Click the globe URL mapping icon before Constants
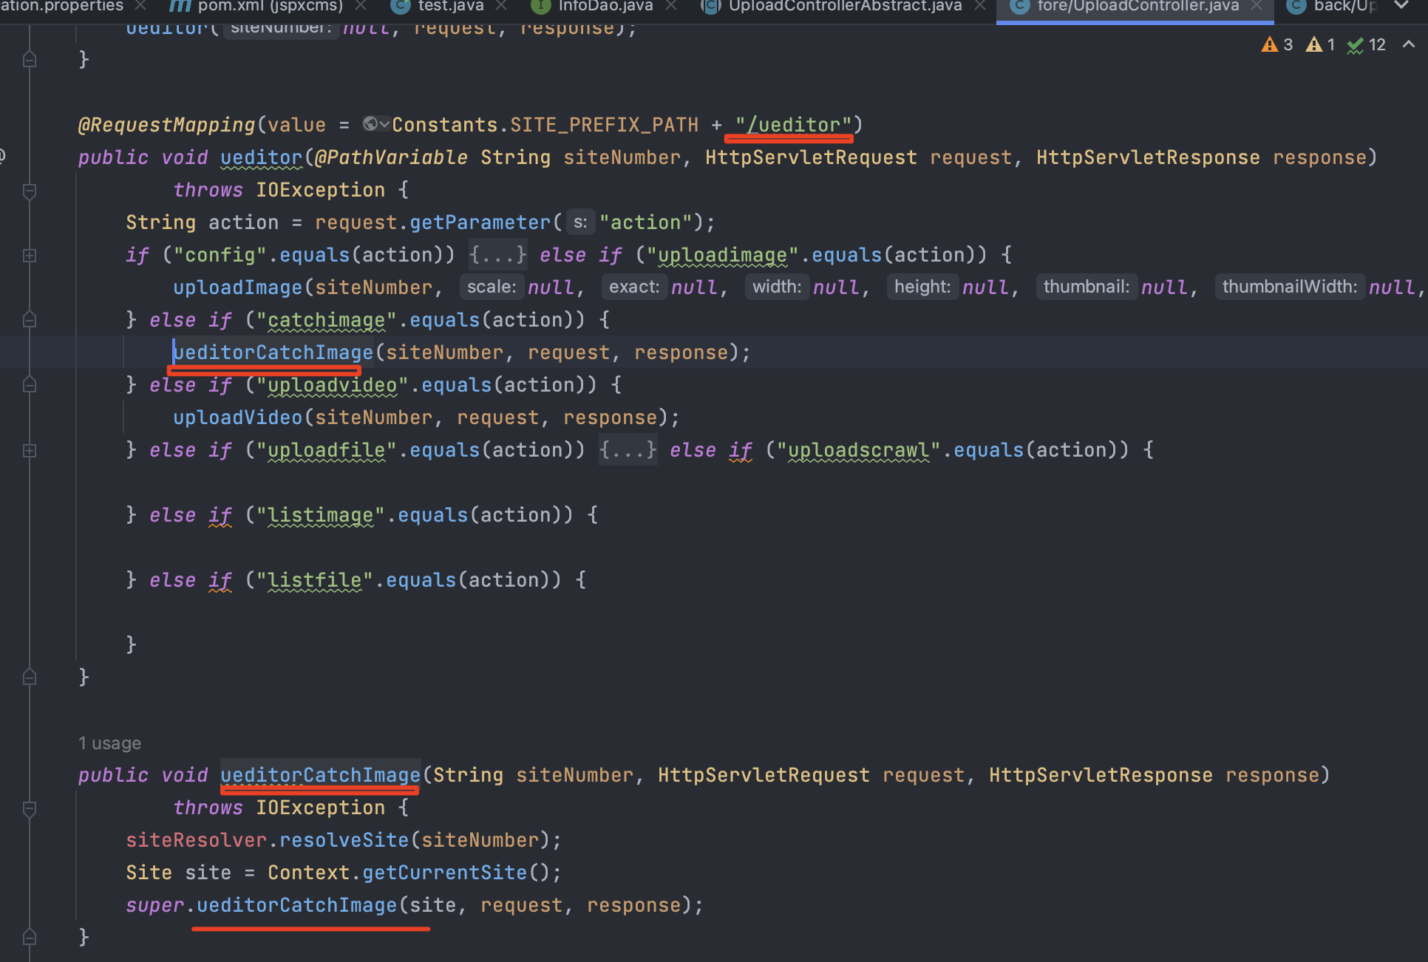1428x962 pixels. point(372,124)
